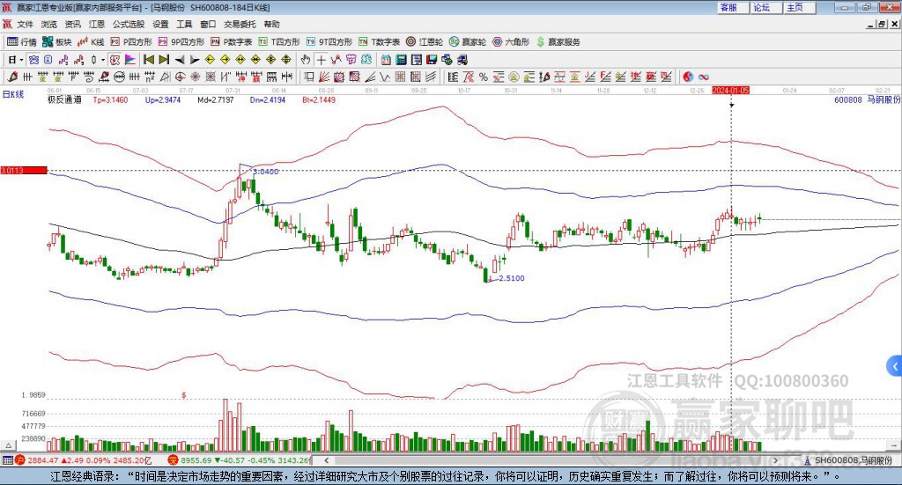
Task: Open the 浏览 menu
Action: pos(49,24)
